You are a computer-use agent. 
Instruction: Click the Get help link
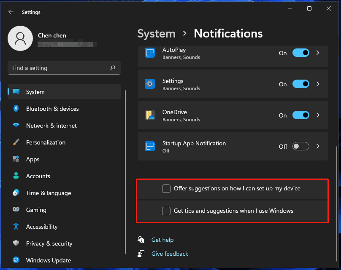pyautogui.click(x=162, y=240)
